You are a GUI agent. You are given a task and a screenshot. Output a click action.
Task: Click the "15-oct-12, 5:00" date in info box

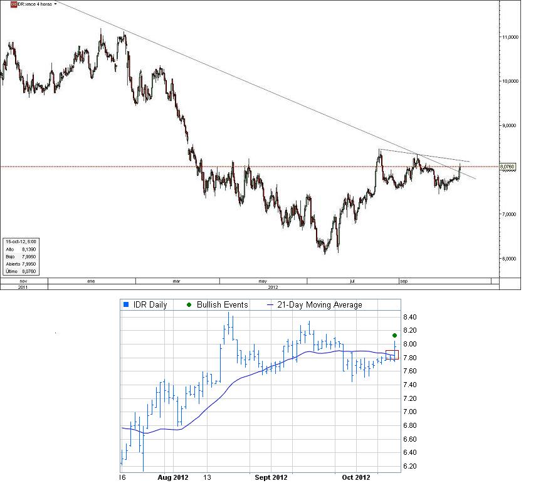coord(21,242)
